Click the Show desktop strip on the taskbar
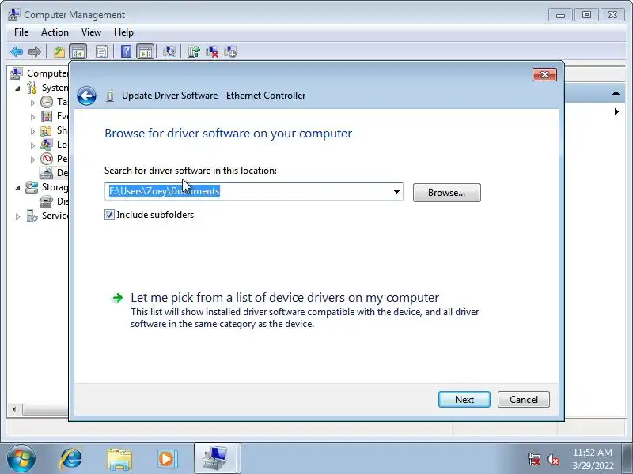 628,459
